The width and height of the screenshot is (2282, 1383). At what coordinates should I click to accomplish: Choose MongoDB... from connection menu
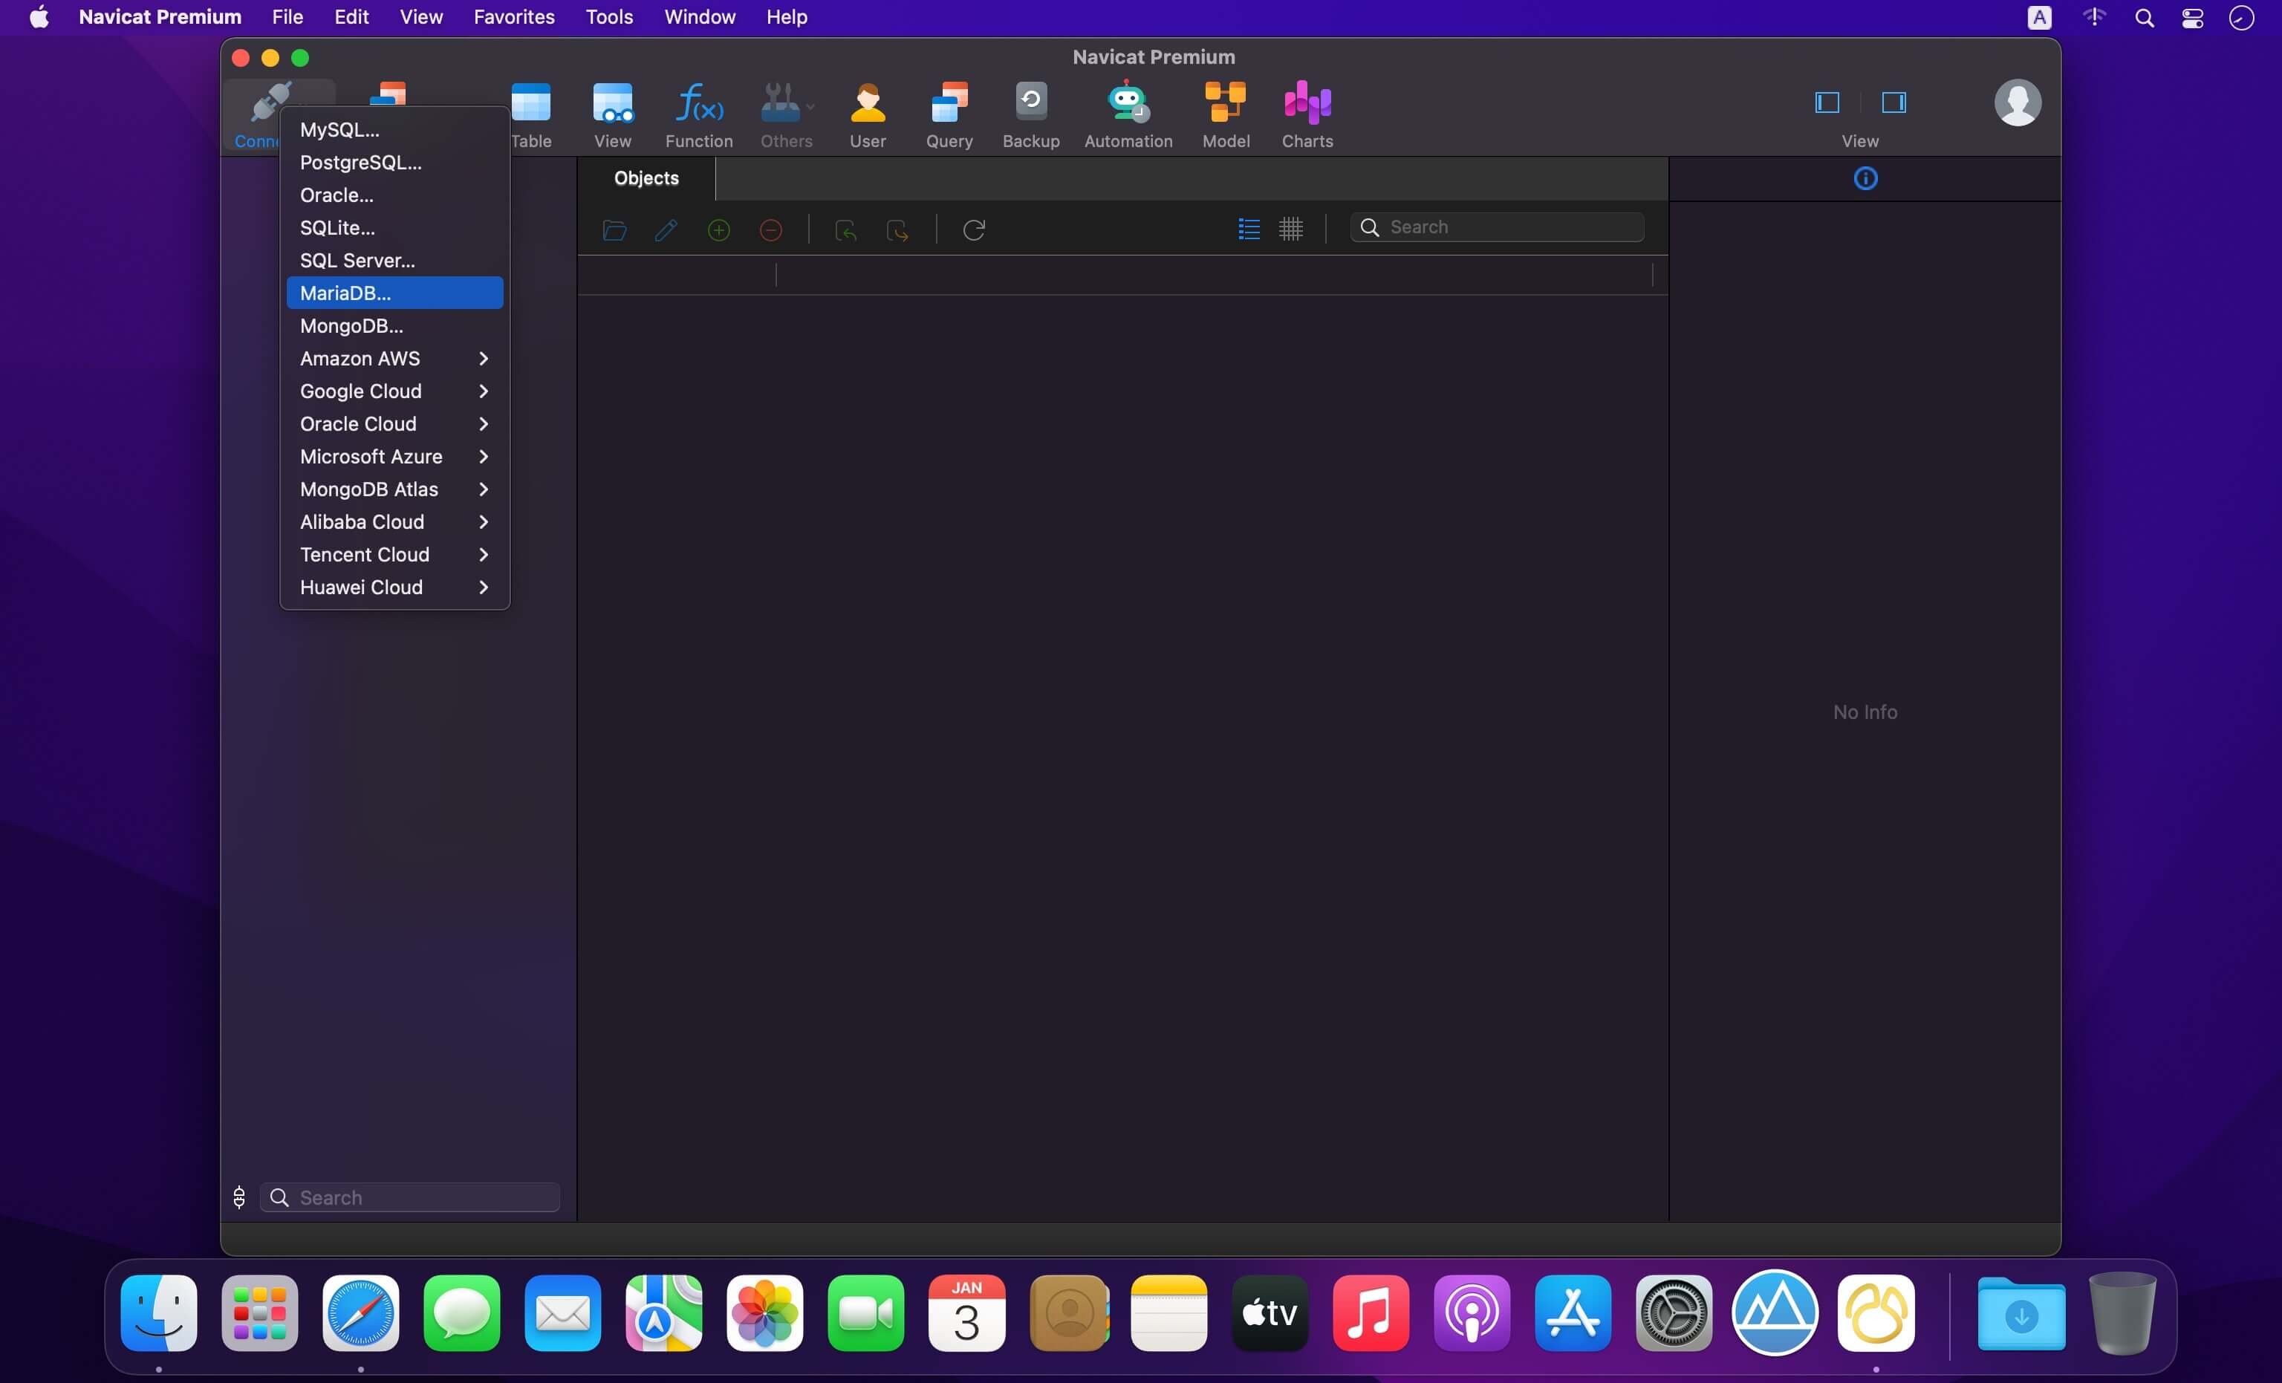pyautogui.click(x=394, y=325)
